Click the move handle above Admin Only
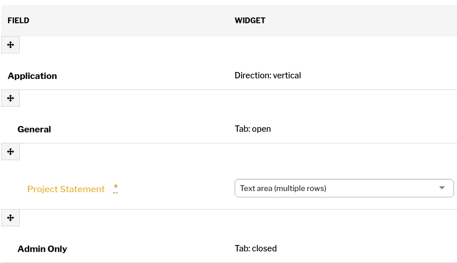The width and height of the screenshot is (457, 263). [x=10, y=218]
